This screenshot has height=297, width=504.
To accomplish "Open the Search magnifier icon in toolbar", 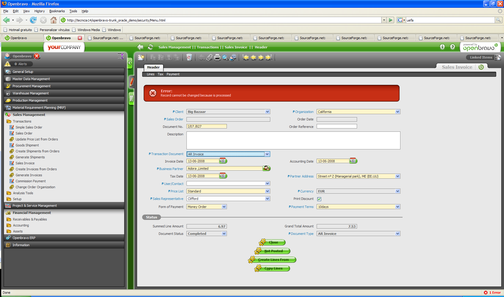I will 225,57.
